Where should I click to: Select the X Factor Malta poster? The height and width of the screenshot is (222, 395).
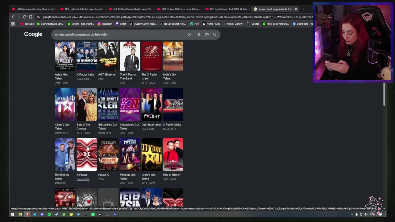173,104
